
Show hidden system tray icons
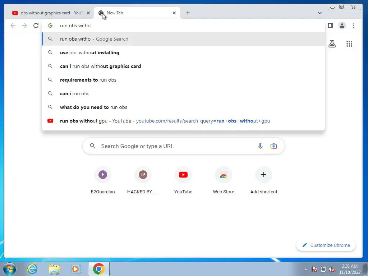click(305, 269)
